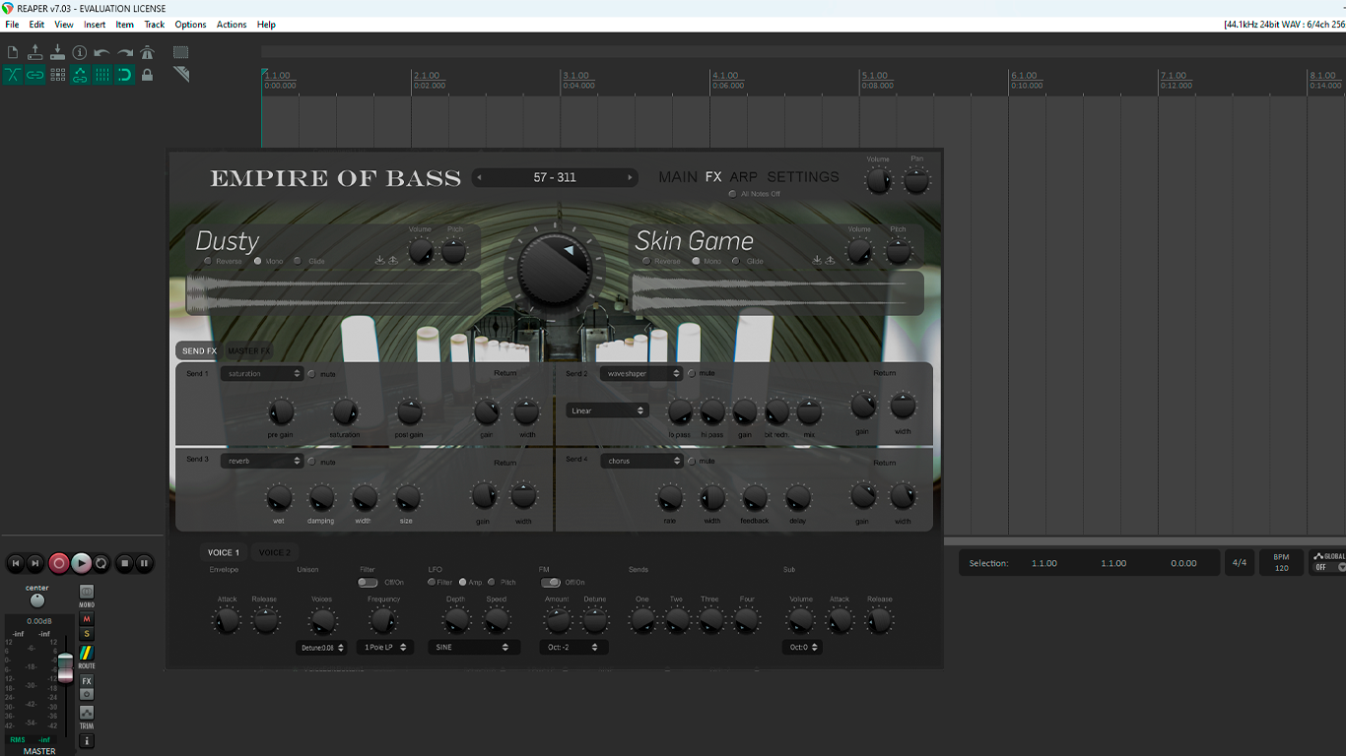The image size is (1346, 756).
Task: Click the Stop transport button
Action: [x=124, y=563]
